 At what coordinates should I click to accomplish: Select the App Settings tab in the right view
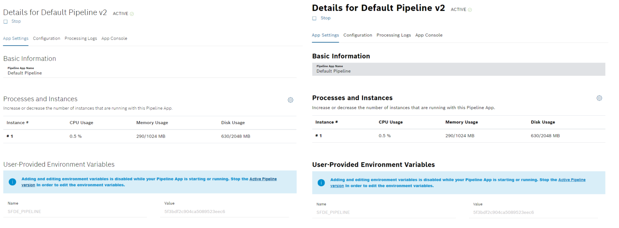[325, 35]
